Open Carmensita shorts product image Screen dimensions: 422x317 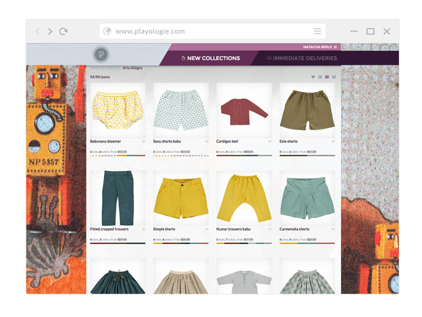[308, 198]
